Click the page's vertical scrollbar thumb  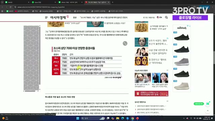coord(214,57)
